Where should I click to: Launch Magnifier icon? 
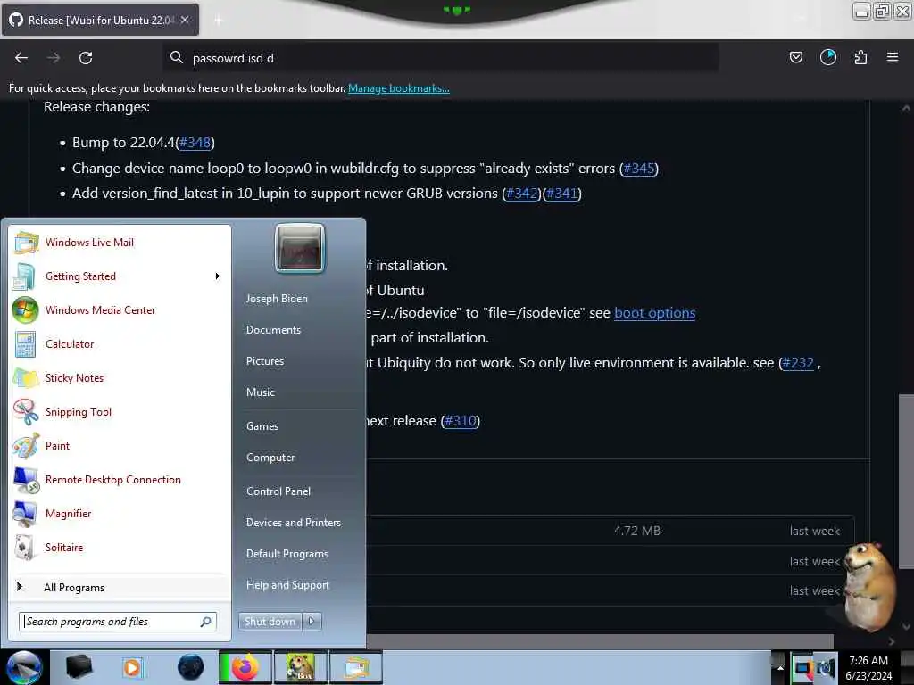tap(24, 513)
